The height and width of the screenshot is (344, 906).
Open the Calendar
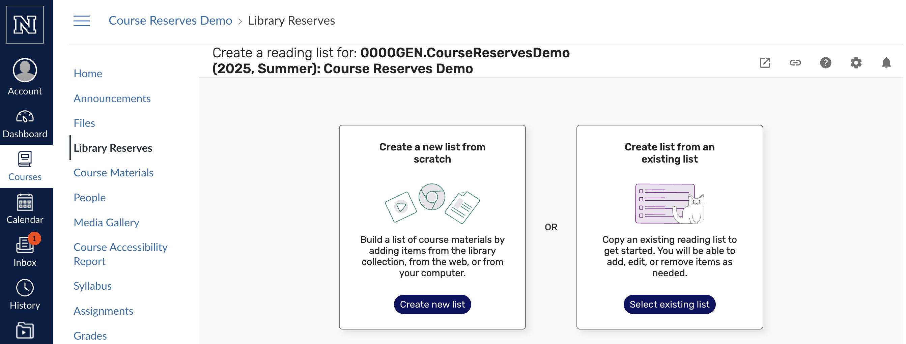coord(25,209)
